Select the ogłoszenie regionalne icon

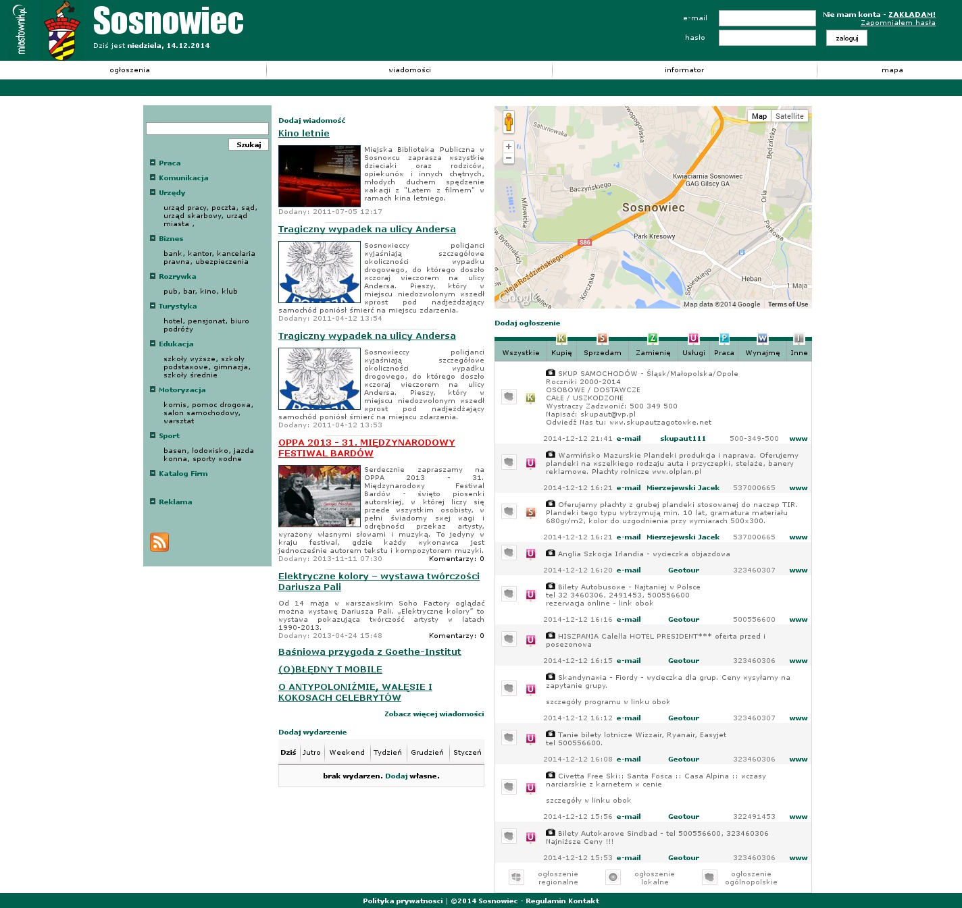(x=516, y=877)
